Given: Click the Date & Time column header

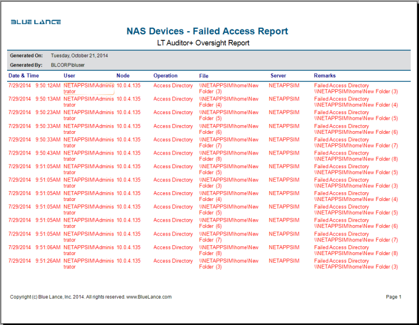Looking at the screenshot, I should pos(24,76).
